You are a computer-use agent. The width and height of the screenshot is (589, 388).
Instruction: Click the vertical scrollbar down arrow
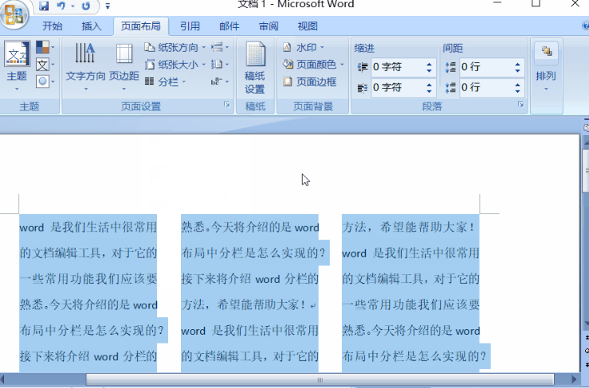pyautogui.click(x=586, y=323)
